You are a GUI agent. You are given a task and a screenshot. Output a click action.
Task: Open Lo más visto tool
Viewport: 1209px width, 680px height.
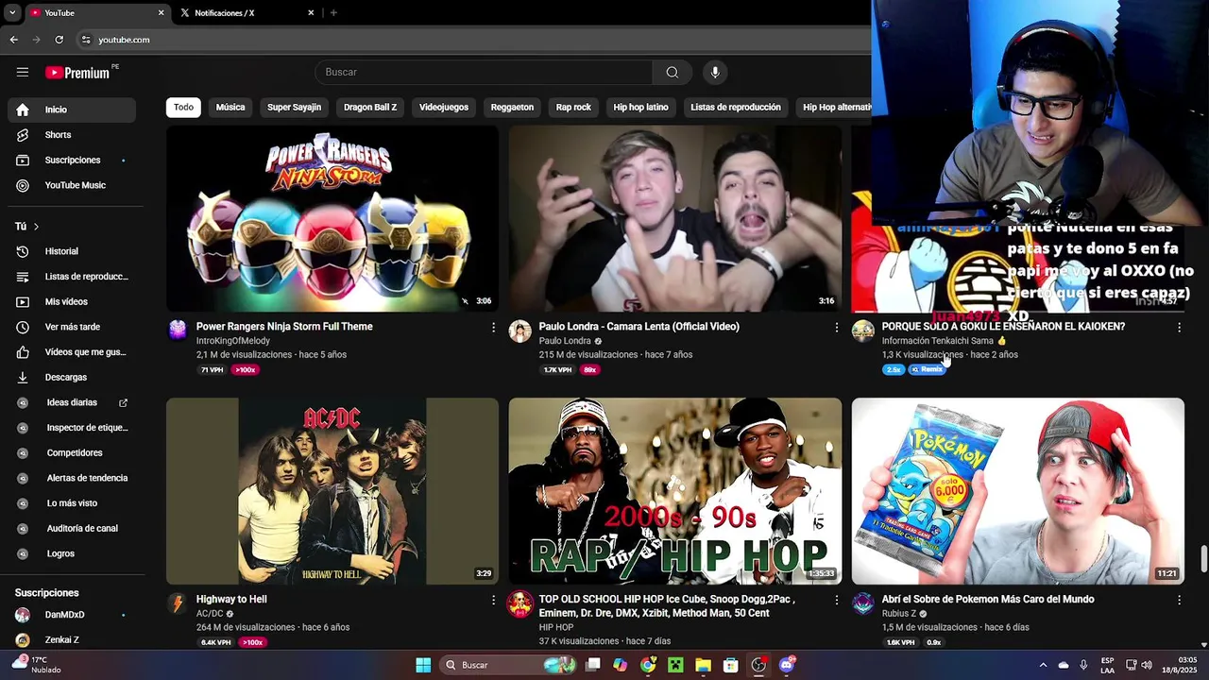[x=72, y=503]
